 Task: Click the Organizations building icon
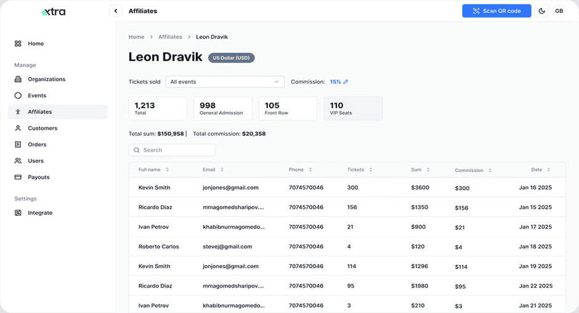(18, 79)
